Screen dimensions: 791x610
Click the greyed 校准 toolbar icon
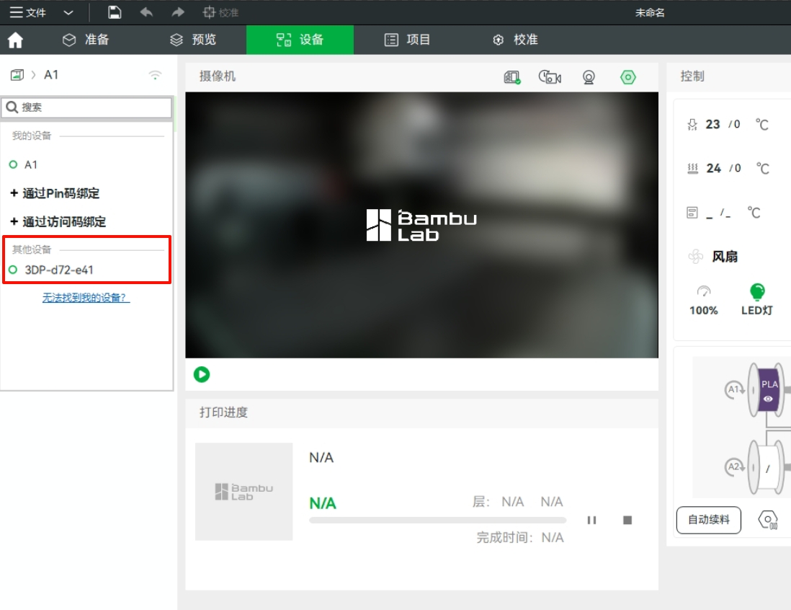pos(220,12)
